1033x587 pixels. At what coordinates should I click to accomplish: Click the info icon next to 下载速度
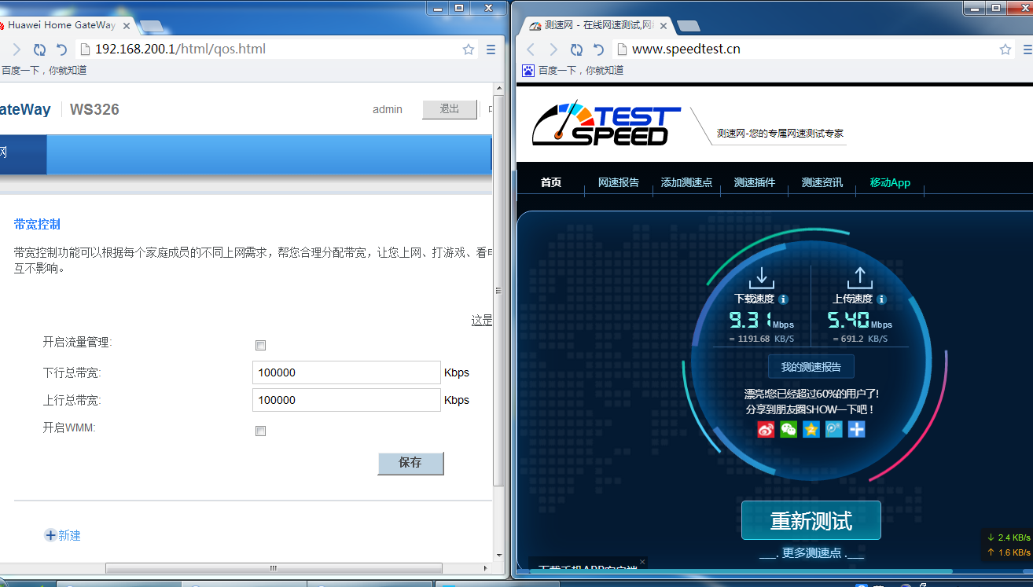tap(782, 299)
